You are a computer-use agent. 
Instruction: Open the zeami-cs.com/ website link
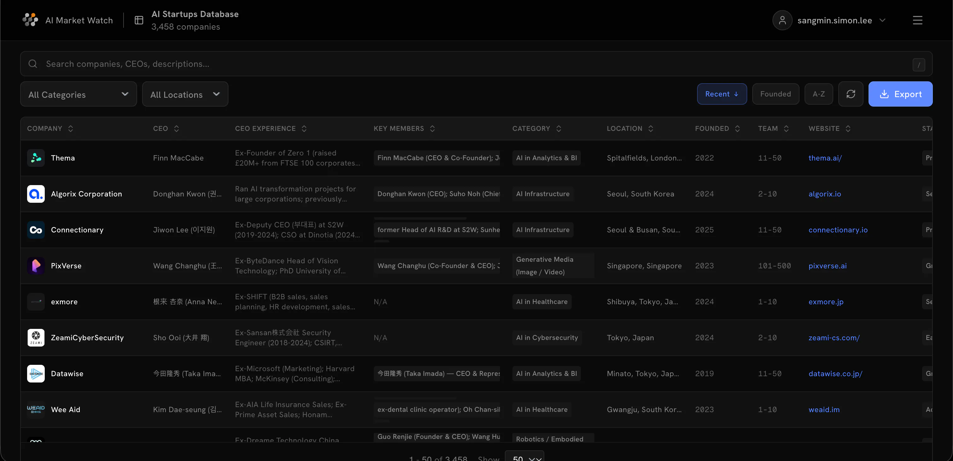point(834,337)
